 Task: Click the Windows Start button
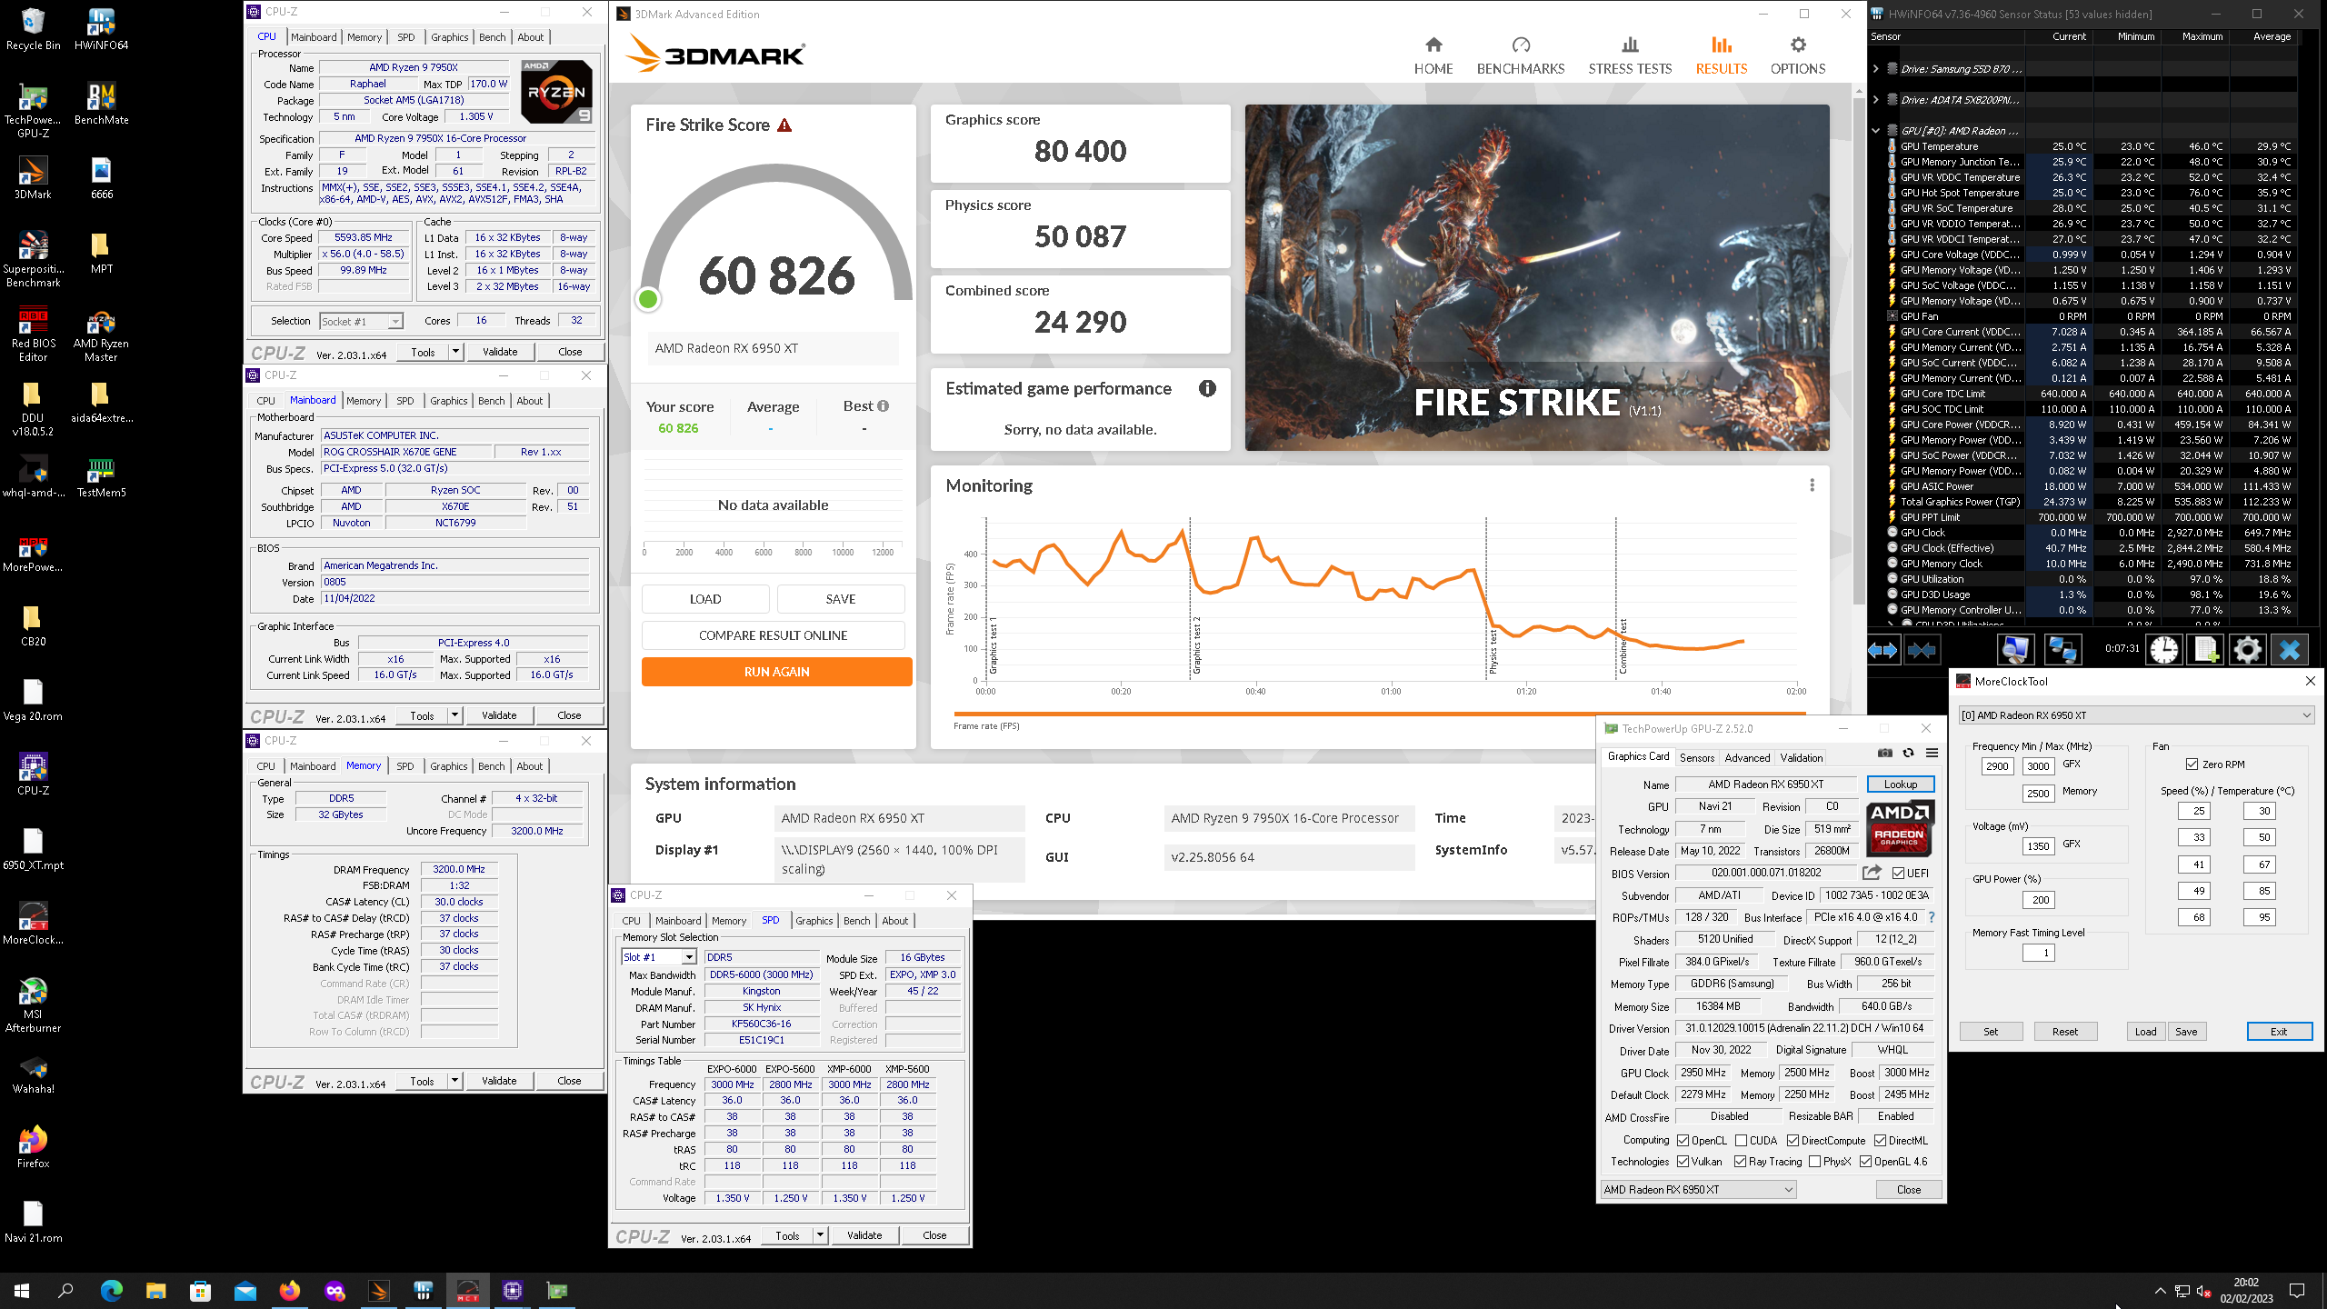(22, 1290)
